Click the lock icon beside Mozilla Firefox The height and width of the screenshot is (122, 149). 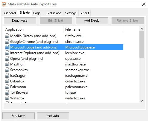click(7, 36)
